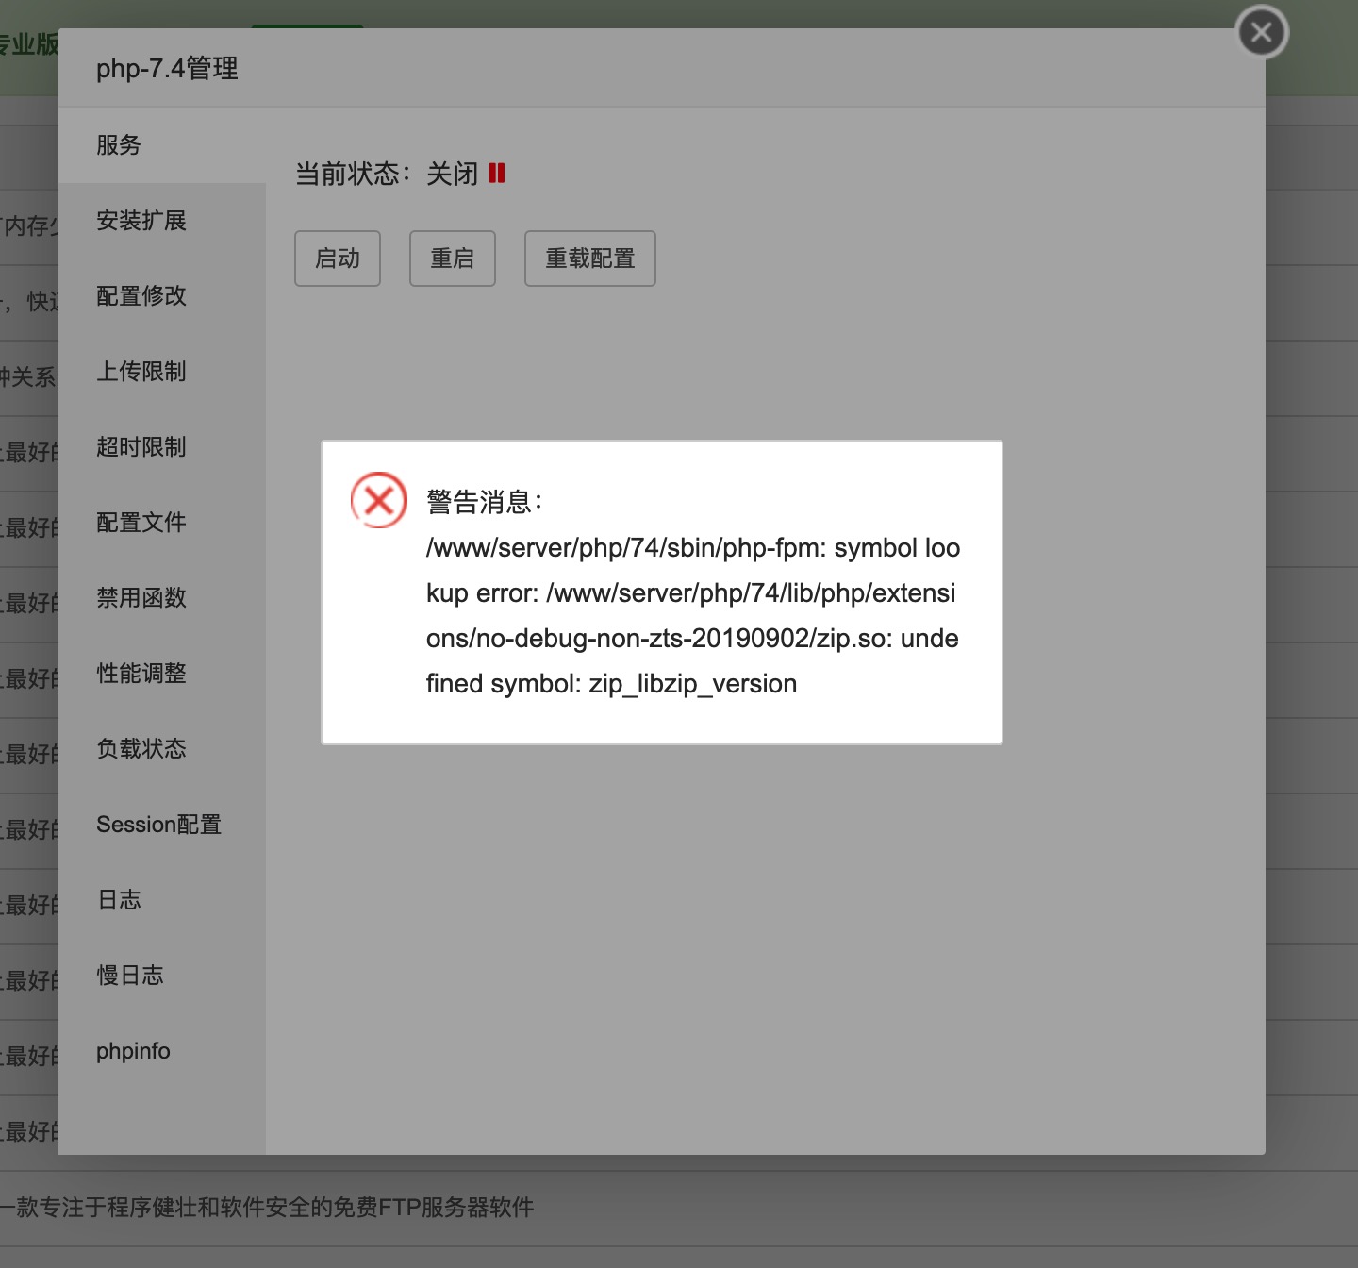Open the 安装扩展 sidebar tab
The height and width of the screenshot is (1268, 1358).
[162, 221]
